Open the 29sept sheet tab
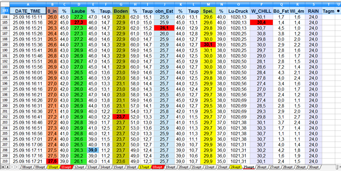Screen dimensions: 341x171 coord(301,167)
